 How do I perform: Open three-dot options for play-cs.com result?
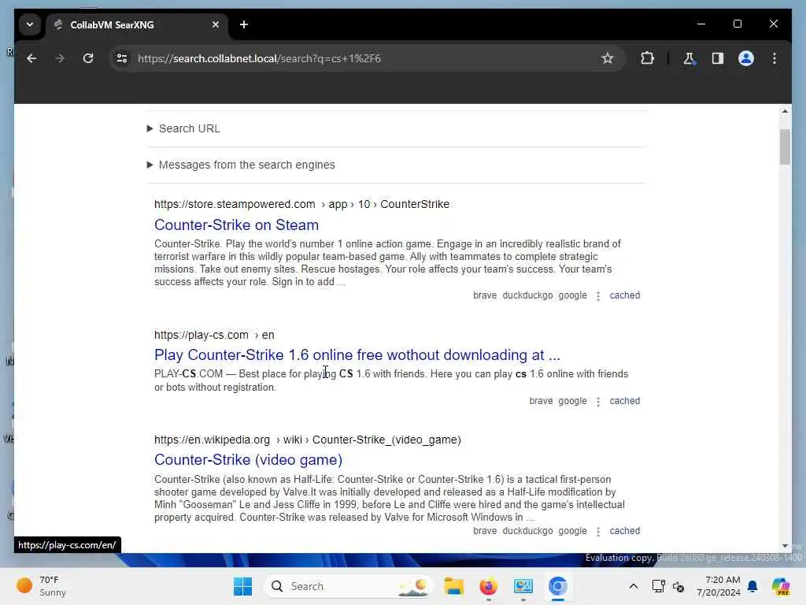[x=598, y=401]
